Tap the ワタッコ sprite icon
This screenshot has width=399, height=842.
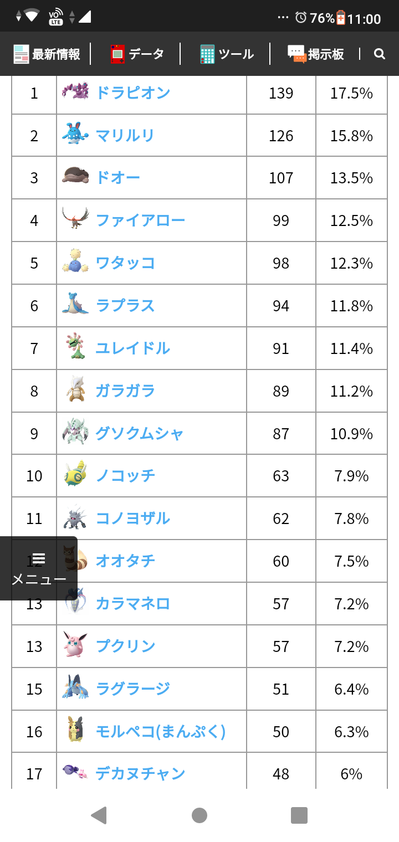[75, 263]
